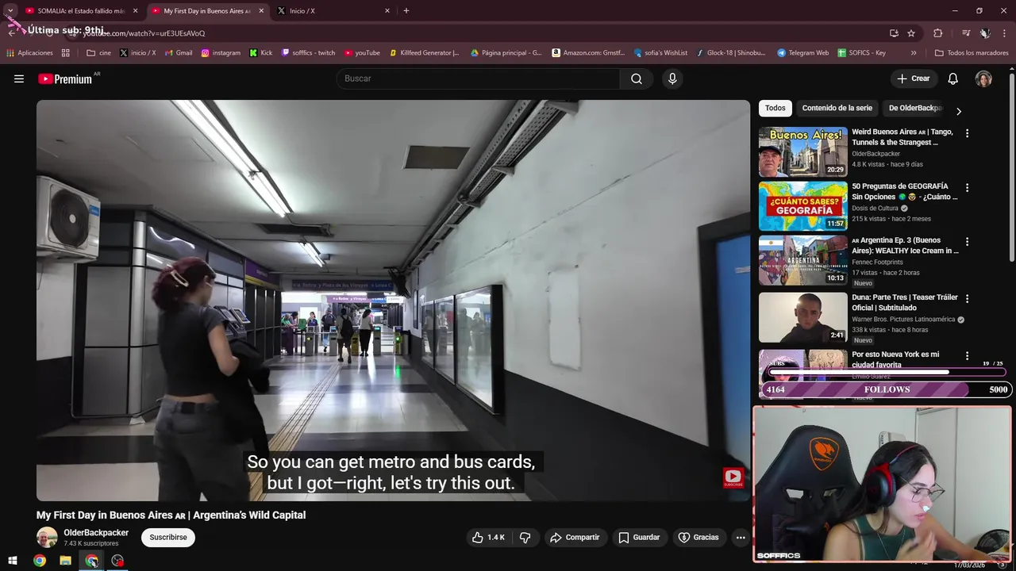
Task: Click the address bar URL
Action: 143,33
